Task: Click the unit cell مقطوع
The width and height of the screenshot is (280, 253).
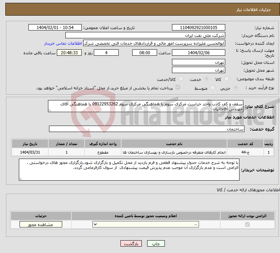Action: (x=103, y=152)
